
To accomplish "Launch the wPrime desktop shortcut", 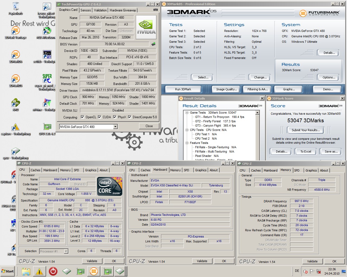I will 47,104.
